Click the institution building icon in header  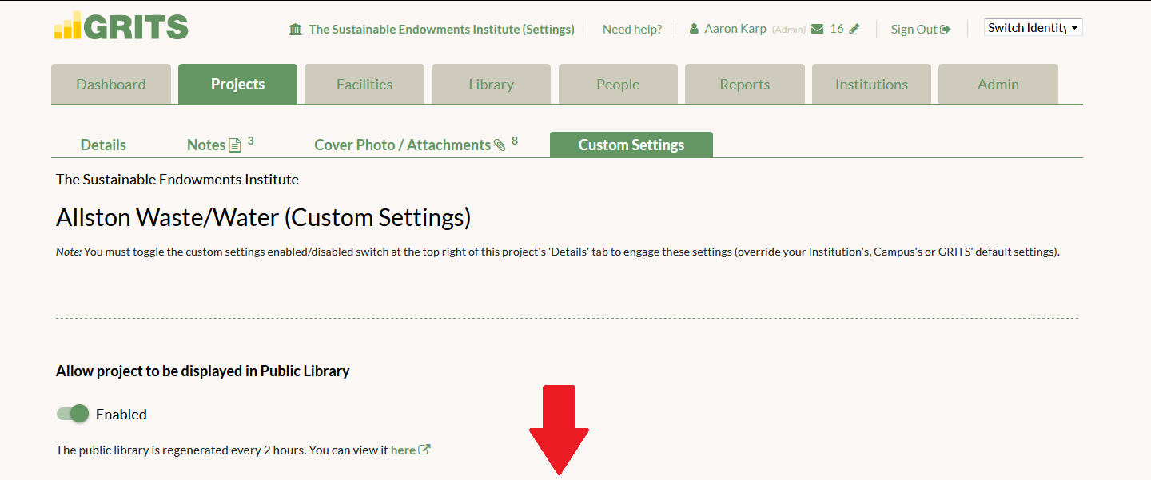[296, 30]
